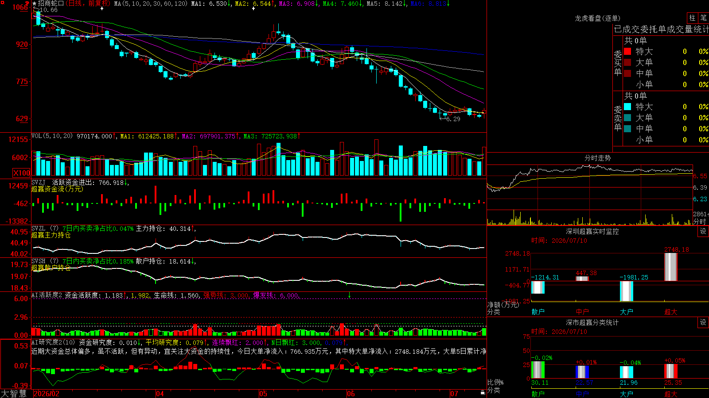709x398 pixels.
Task: Click the red question mark help icon
Action: (x=27, y=3)
